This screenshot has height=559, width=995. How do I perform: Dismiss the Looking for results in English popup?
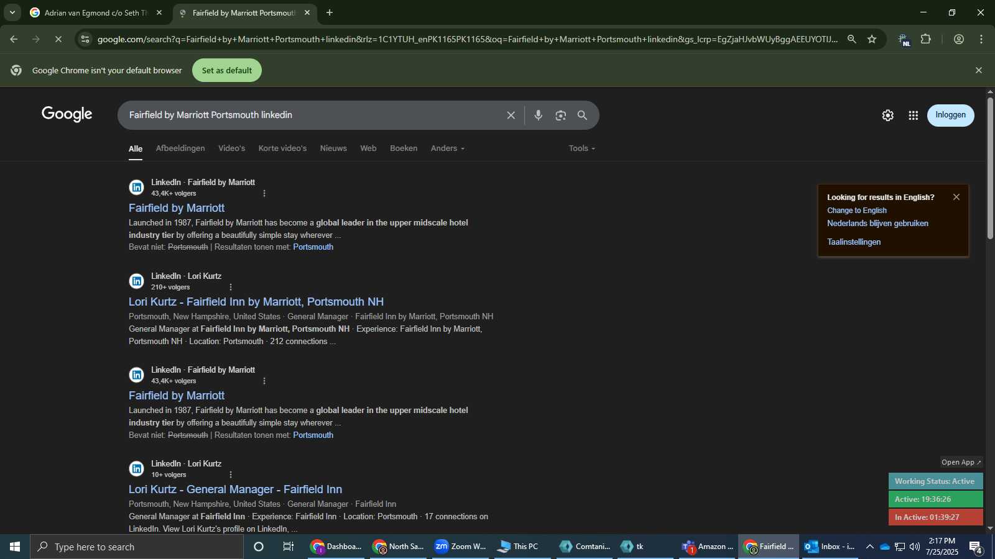956,197
